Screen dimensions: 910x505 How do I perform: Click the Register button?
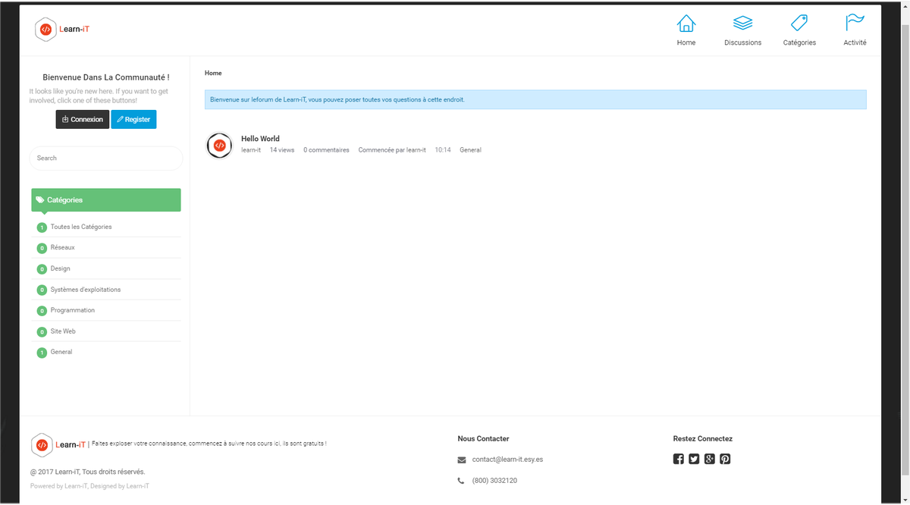pos(133,119)
